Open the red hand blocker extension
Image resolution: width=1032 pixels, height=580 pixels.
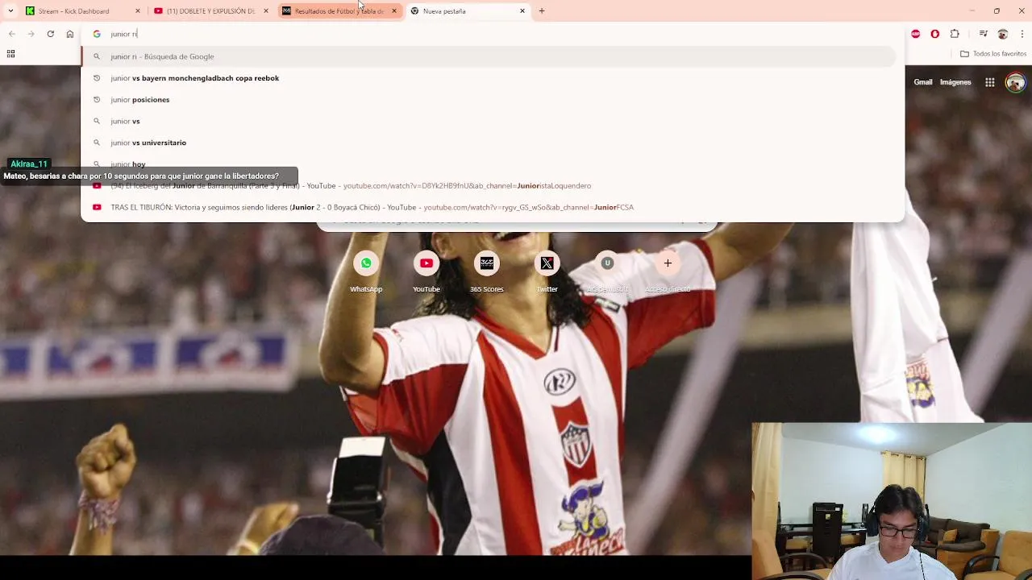935,34
